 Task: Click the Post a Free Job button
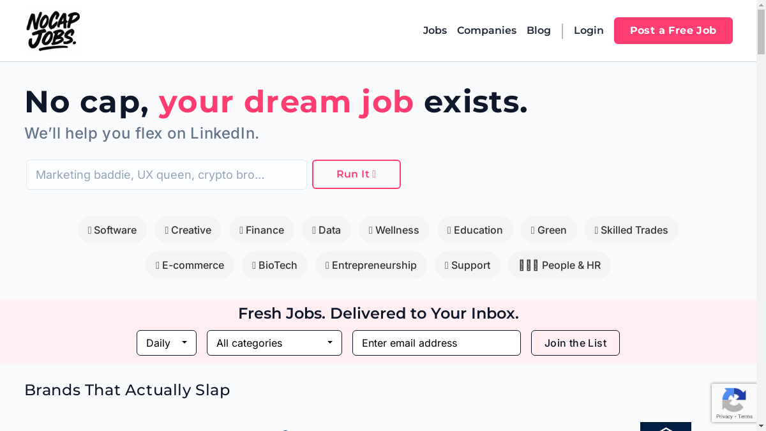pos(673,31)
